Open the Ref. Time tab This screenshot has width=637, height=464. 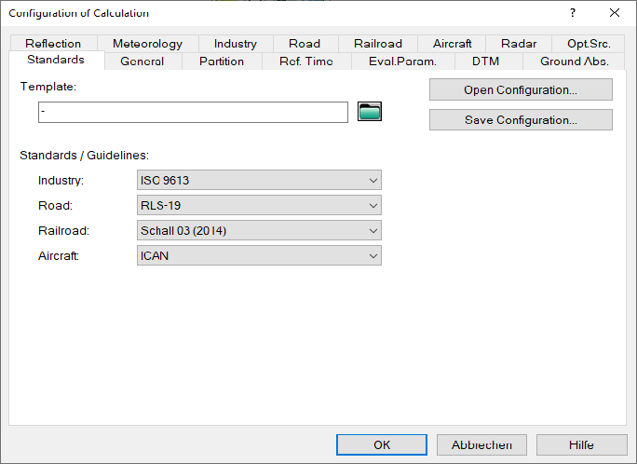pos(306,61)
